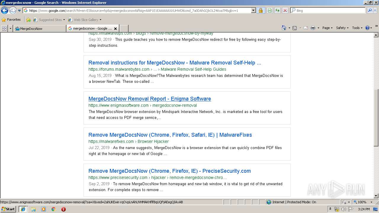
Task: Open Windows Explorer folder taskbar icon
Action: click(33, 209)
